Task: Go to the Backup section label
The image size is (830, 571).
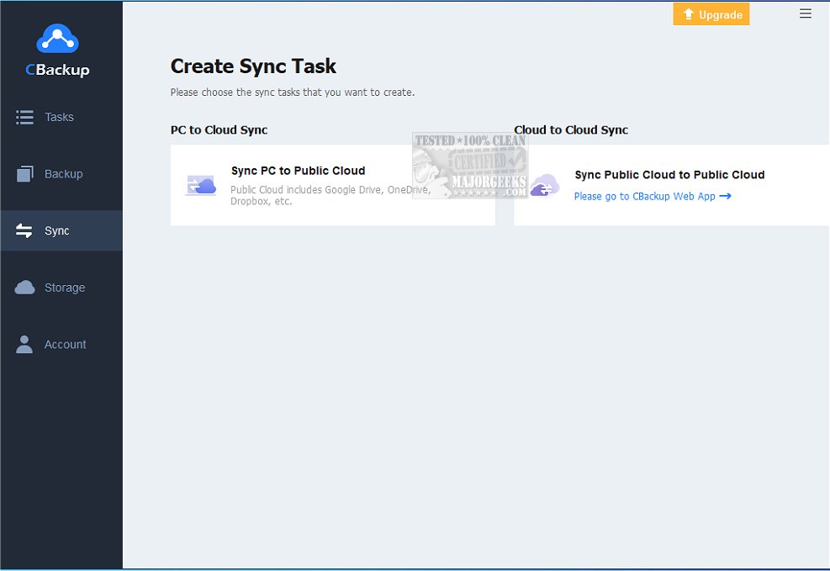Action: 64,174
